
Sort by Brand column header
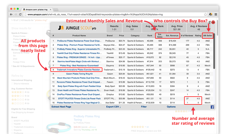[x=110, y=36]
